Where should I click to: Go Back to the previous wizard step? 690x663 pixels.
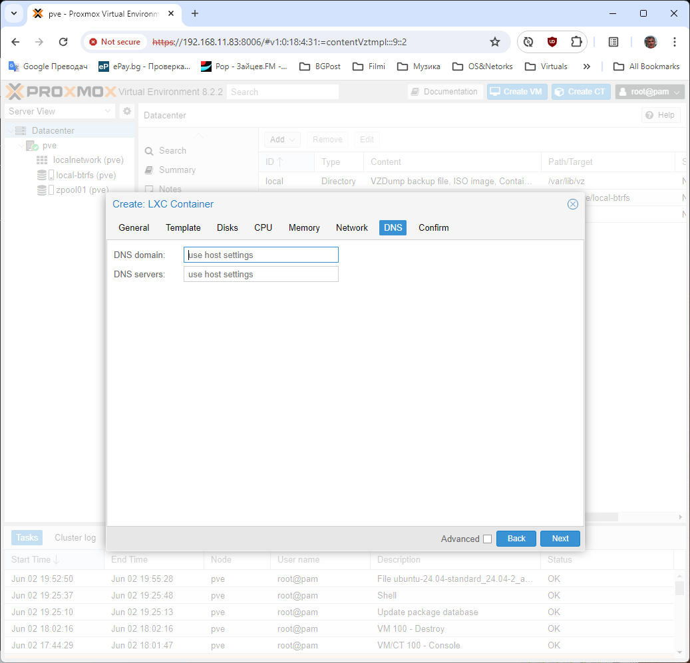point(516,539)
